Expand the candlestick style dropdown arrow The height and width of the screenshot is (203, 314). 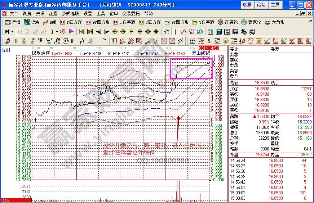click(x=57, y=32)
